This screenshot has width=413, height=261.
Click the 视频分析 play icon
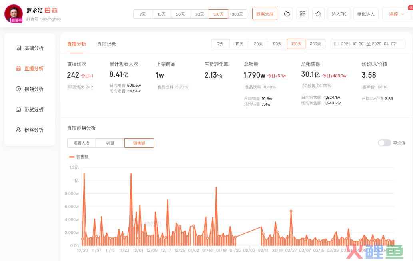pos(18,89)
